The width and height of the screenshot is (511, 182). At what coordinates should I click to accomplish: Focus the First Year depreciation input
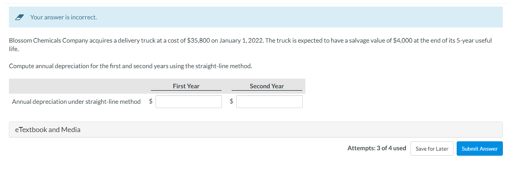[189, 102]
